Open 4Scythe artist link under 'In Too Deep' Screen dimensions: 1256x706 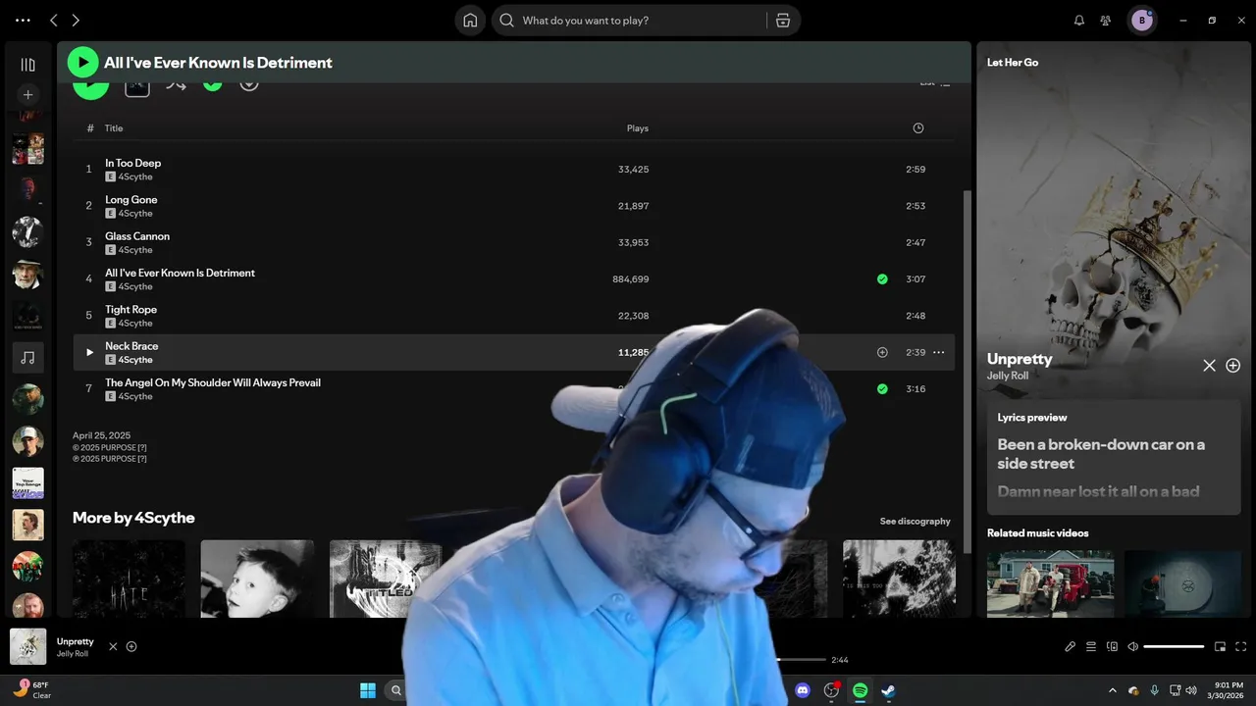135,176
